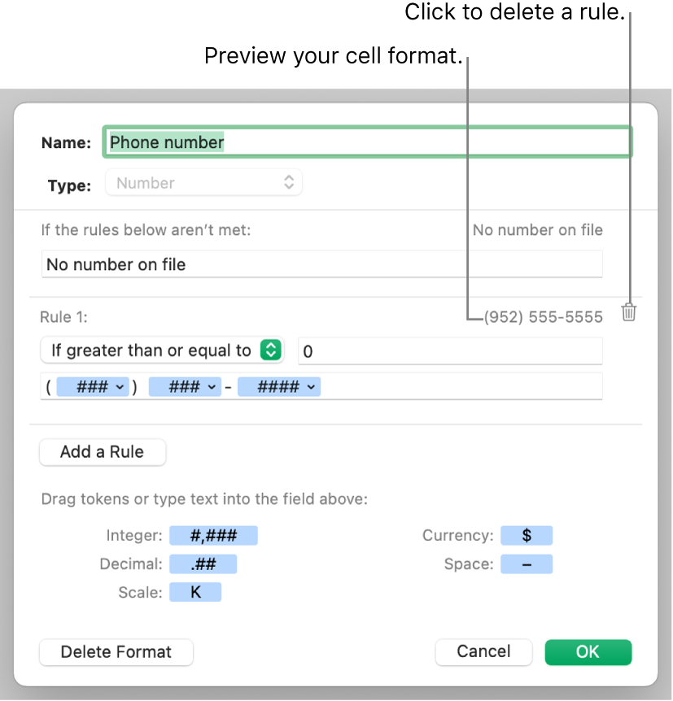Click the Integer #,### token

point(213,535)
